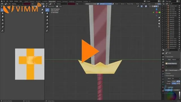Open the Texture Mask dropdown in the header
The width and height of the screenshot is (181, 102).
pyautogui.click(x=131, y=4)
